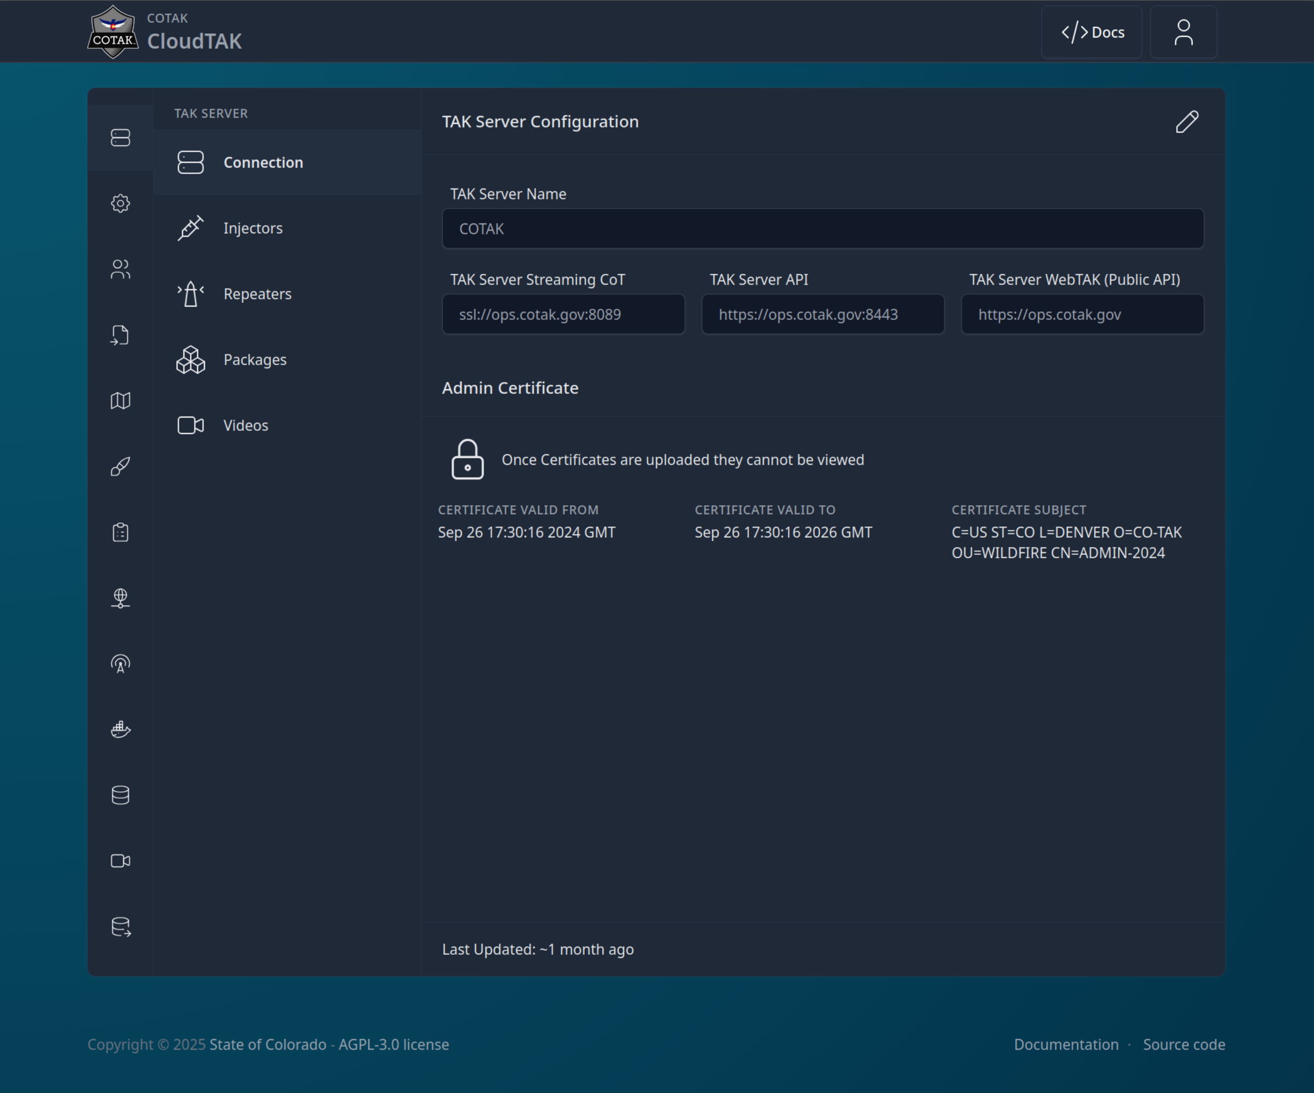Click the gear settings icon in sidebar
This screenshot has width=1314, height=1093.
(x=120, y=203)
